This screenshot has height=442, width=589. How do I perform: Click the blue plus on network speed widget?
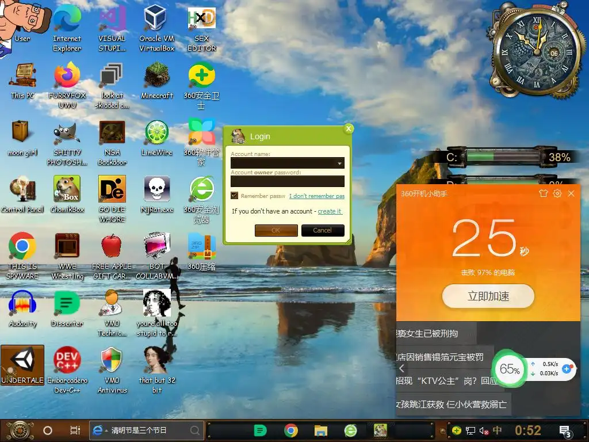click(567, 369)
